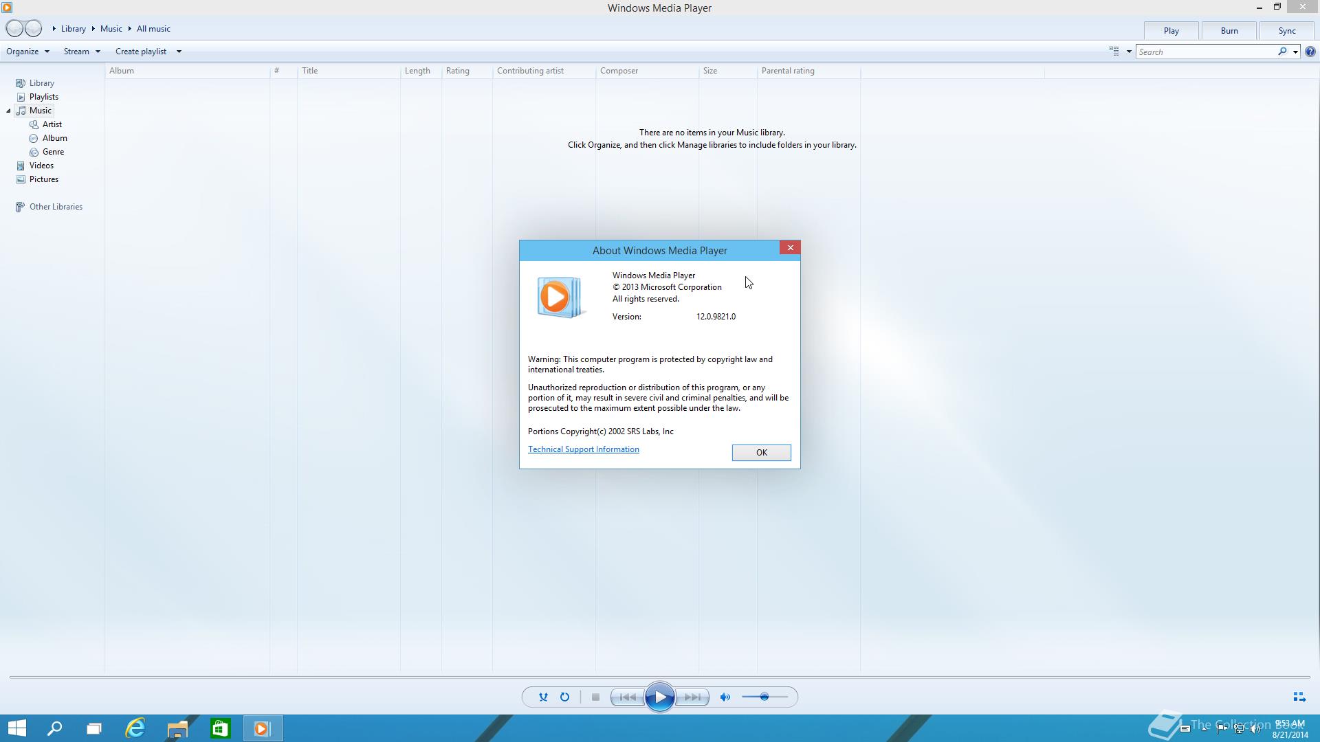Open taskbar Search magnifier
Image resolution: width=1320 pixels, height=742 pixels.
[54, 728]
